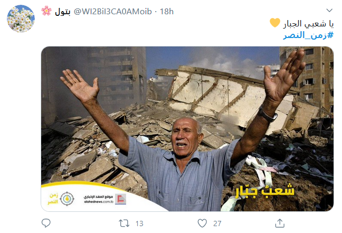Like the tweet with the heart icon
This screenshot has width=342, height=233.
[x=202, y=223]
